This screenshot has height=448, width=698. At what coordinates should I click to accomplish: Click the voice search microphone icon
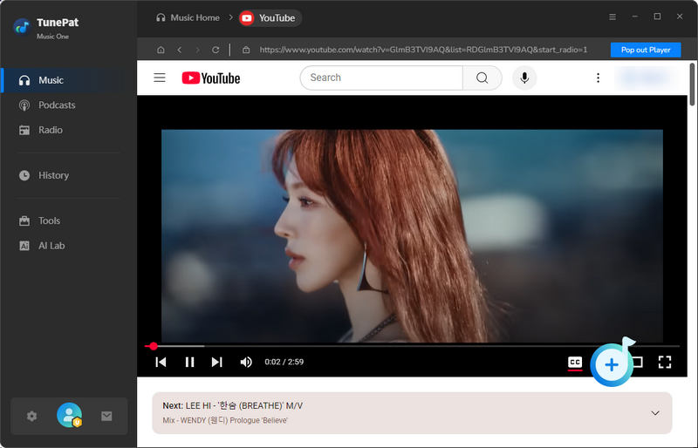point(524,78)
